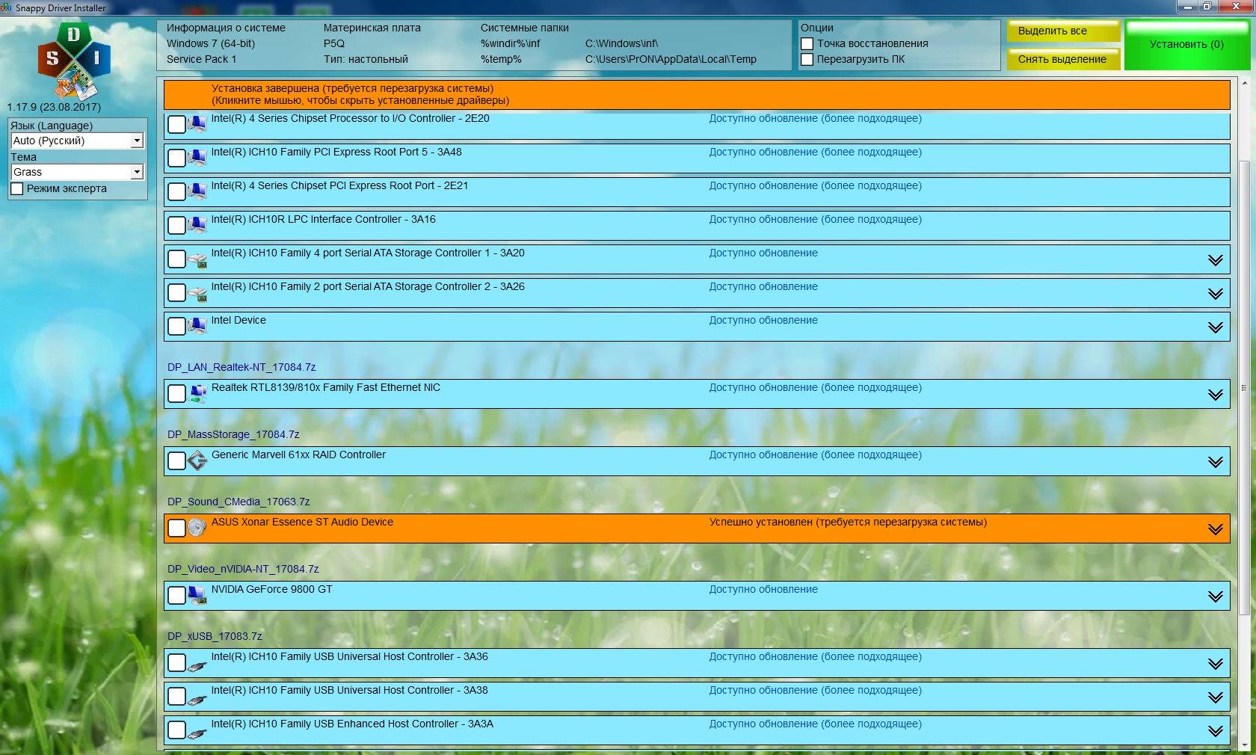Click the green Установить (0) button
This screenshot has width=1256, height=755.
1186,45
